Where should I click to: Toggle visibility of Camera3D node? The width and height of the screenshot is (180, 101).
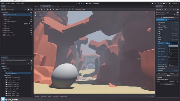(31, 17)
